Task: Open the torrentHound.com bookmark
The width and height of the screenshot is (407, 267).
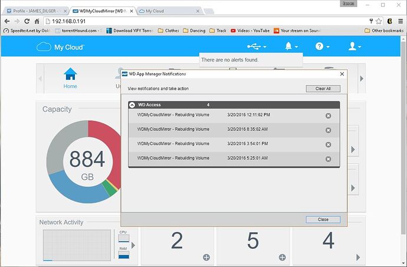Action: coord(78,31)
